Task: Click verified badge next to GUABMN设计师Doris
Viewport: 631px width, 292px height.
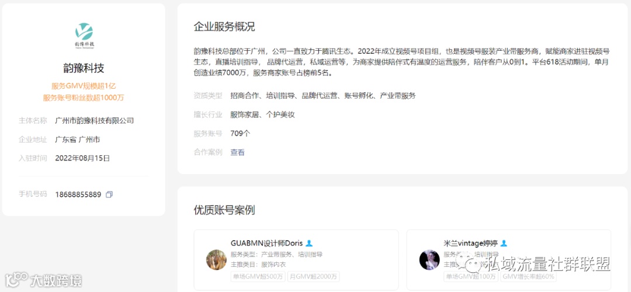Action: coord(309,244)
